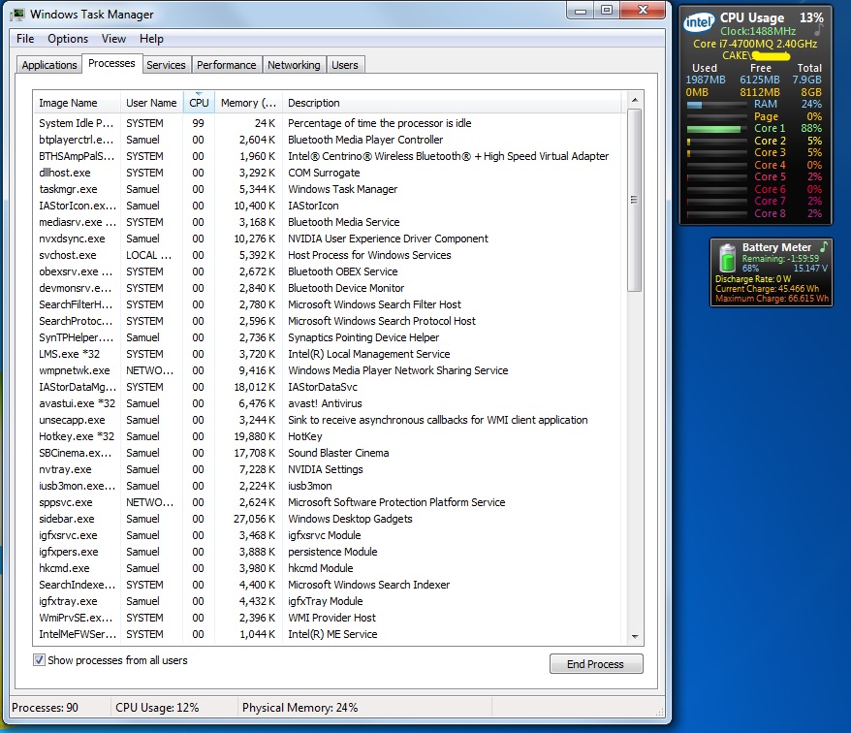Click Processes: 90 in status bar

pyautogui.click(x=45, y=708)
